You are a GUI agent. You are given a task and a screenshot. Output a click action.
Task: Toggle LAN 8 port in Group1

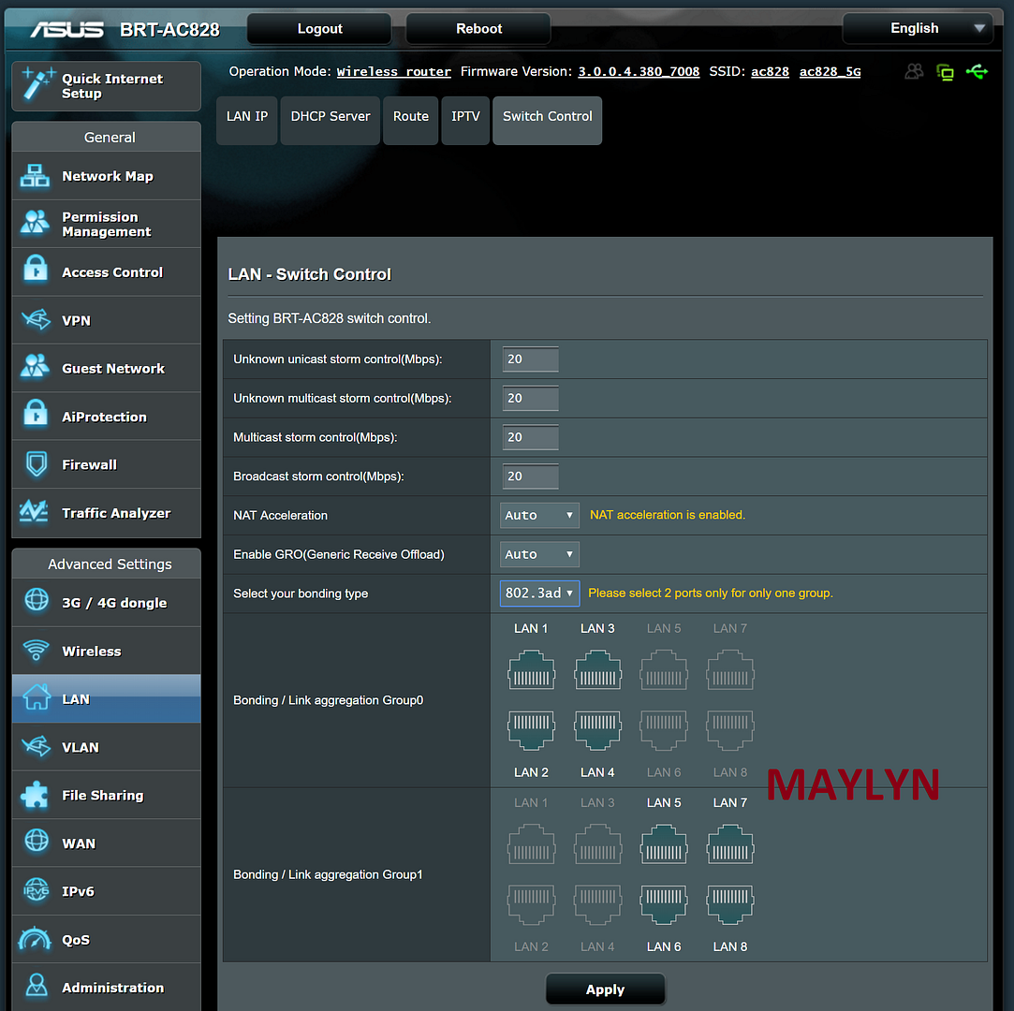(x=730, y=904)
